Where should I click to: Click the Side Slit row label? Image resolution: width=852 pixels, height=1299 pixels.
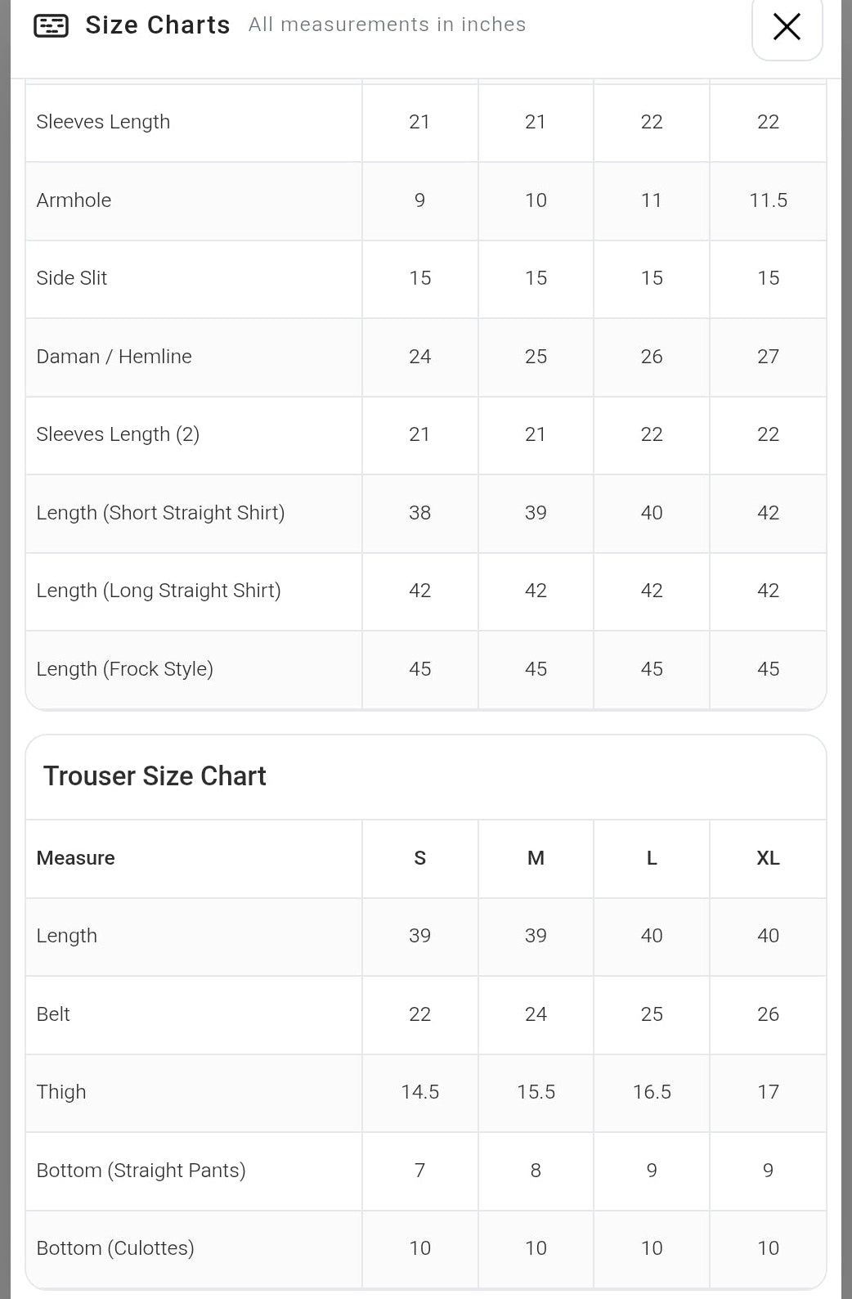tap(71, 278)
